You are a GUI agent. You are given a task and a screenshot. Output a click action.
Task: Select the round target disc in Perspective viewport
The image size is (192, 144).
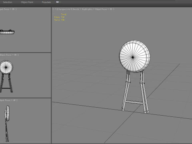pyautogui.click(x=134, y=56)
